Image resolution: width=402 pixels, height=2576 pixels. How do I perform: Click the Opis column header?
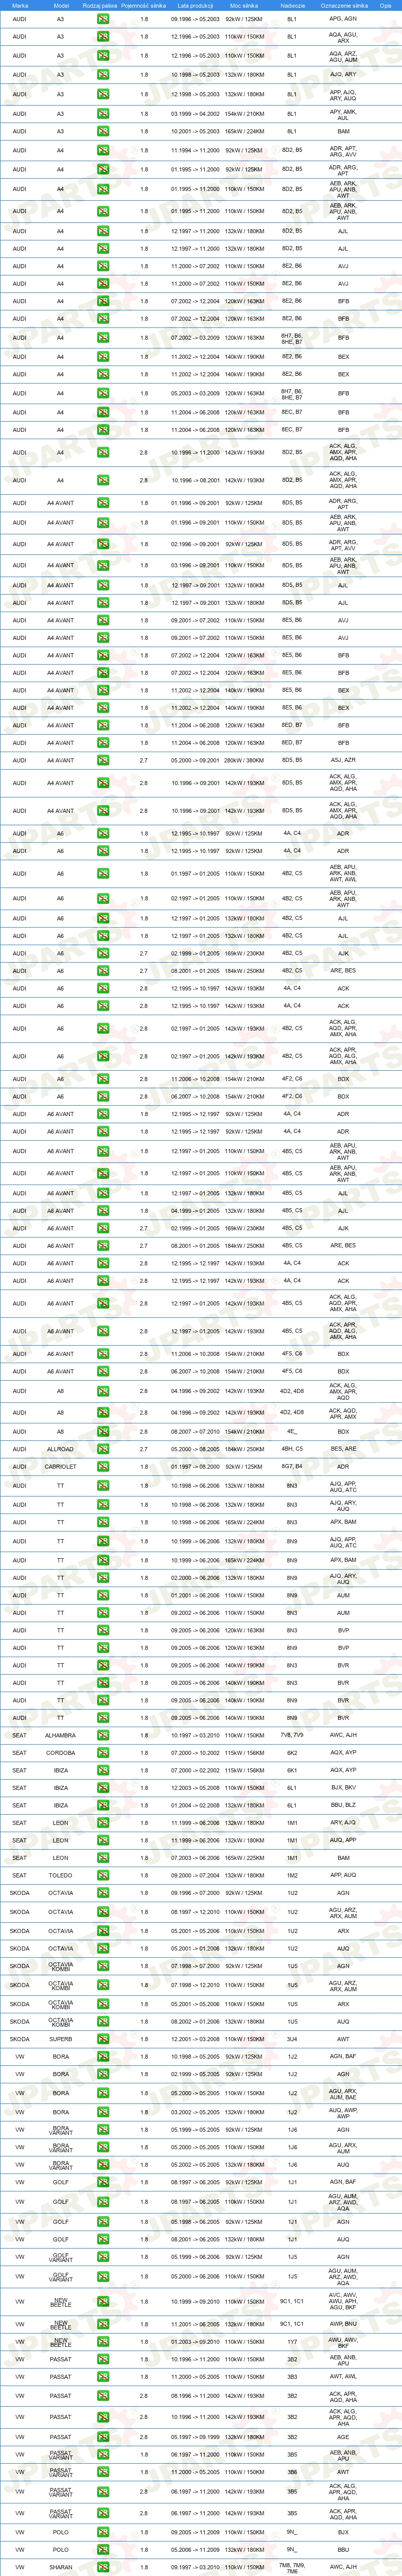click(385, 5)
